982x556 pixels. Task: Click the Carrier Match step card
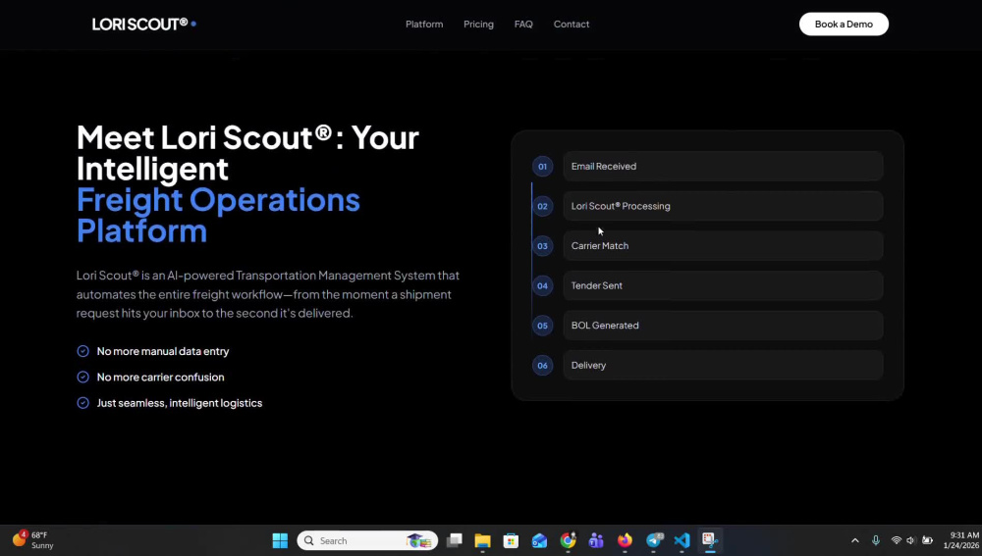coord(723,246)
